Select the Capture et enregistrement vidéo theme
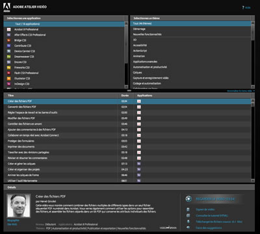 190,78
